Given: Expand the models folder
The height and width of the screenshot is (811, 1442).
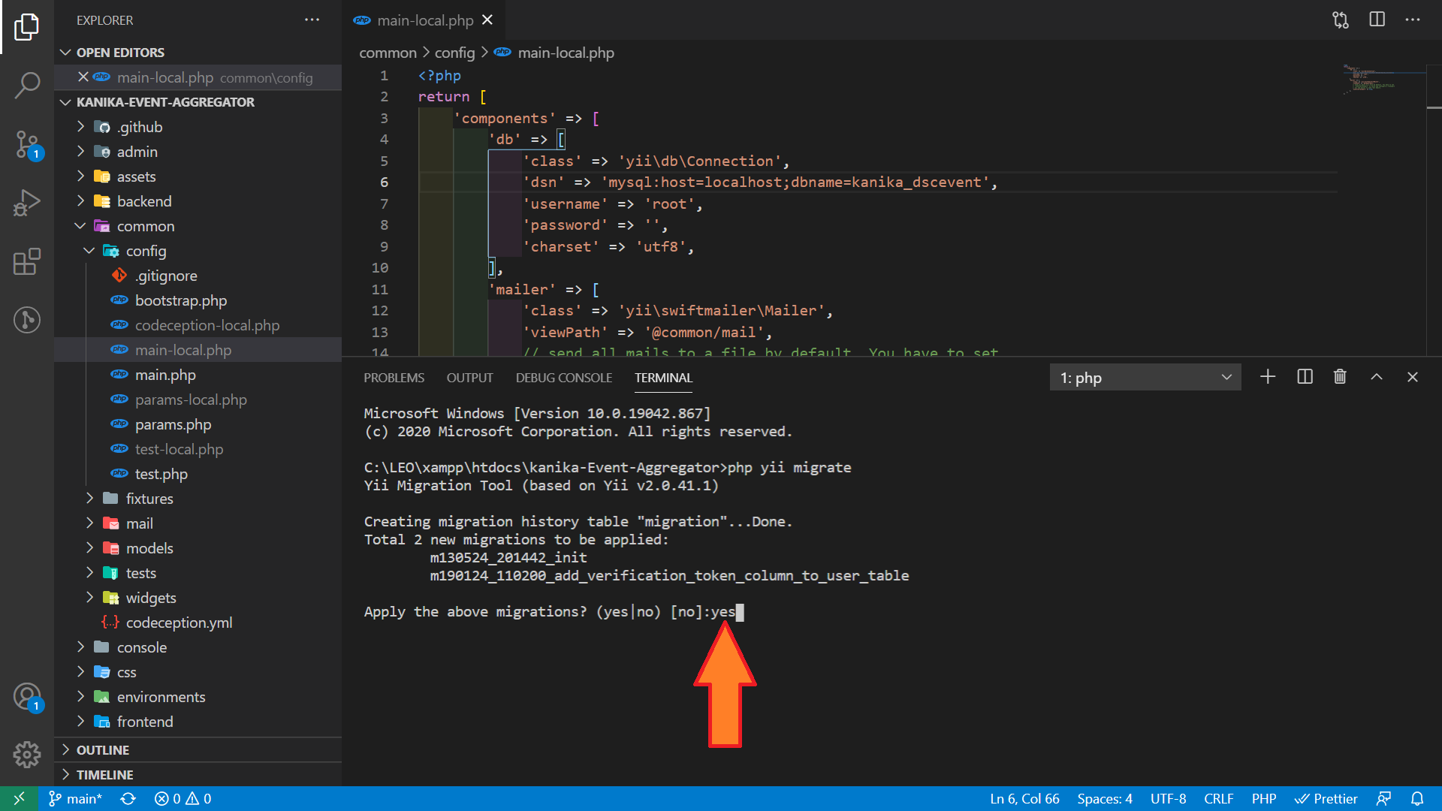Looking at the screenshot, I should click(199, 548).
